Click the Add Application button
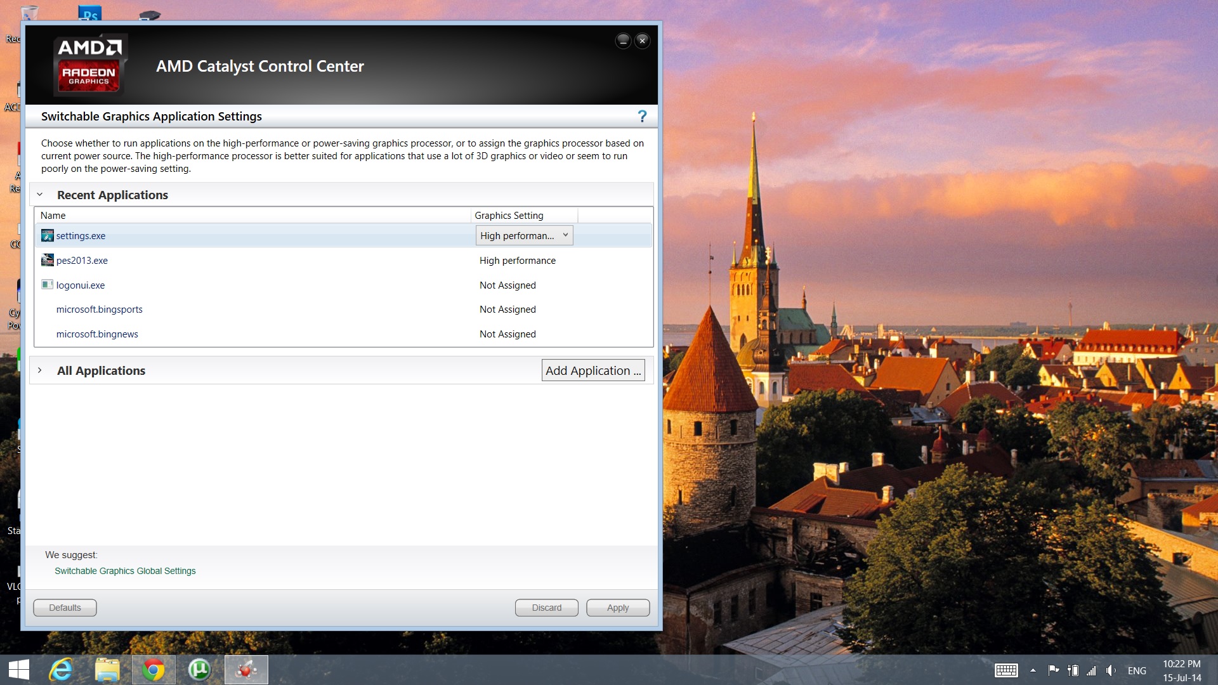Screen dimensions: 1218x685 point(593,370)
